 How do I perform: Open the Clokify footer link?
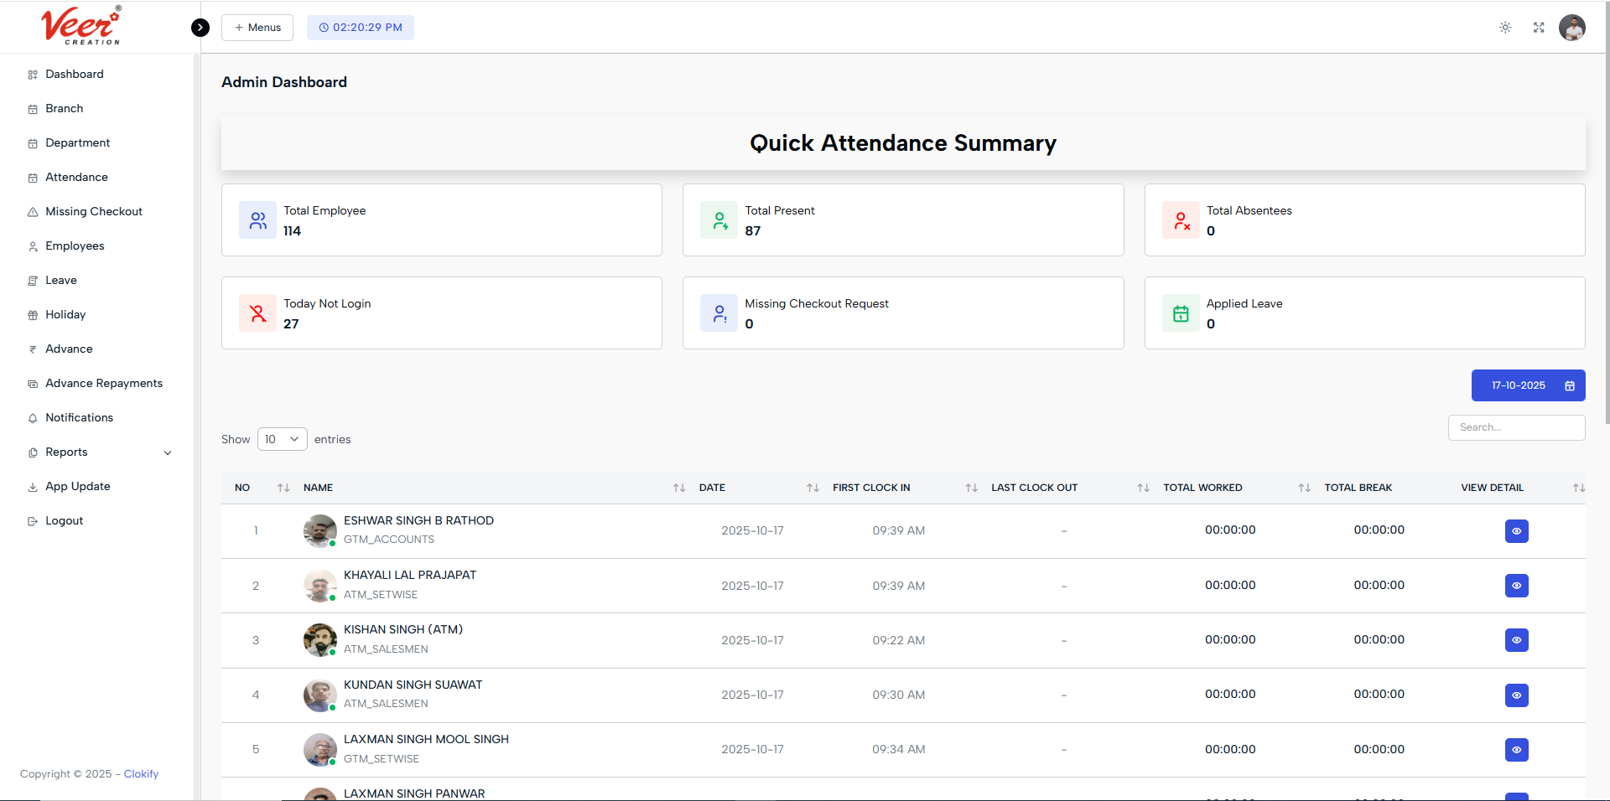coord(141,774)
